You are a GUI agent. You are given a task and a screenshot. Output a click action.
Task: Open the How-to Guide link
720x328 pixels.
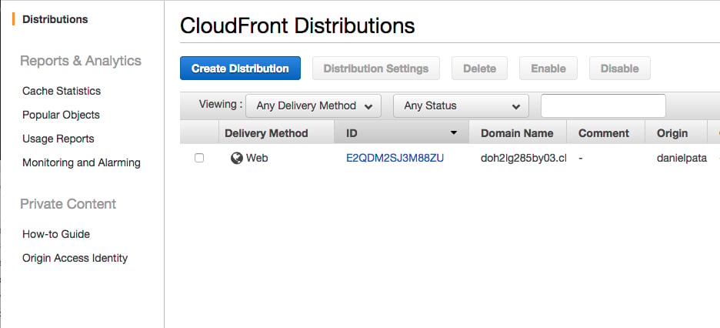point(56,234)
